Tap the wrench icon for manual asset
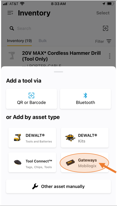This screenshot has width=117, height=206. click(x=35, y=186)
